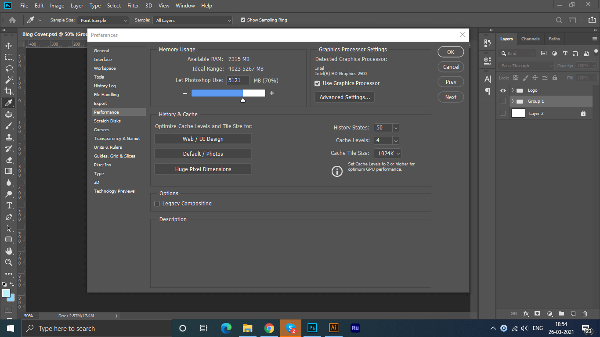Click the Huge Pixel Dimensions button
Image resolution: width=600 pixels, height=337 pixels.
pos(203,169)
